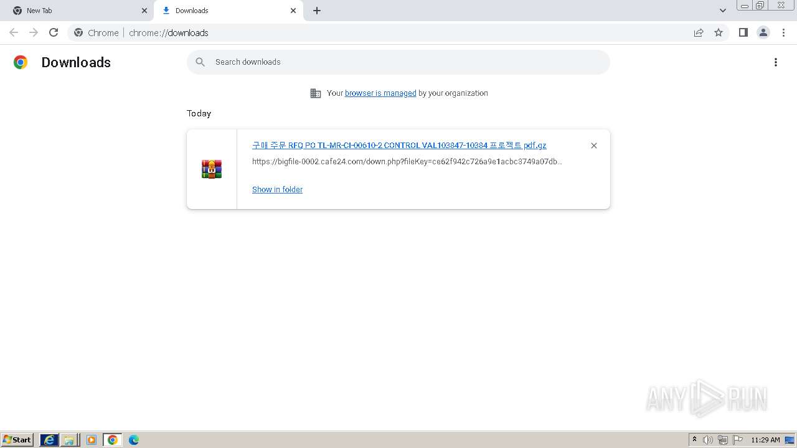Click the Chrome logo beside Downloads heading

(21, 62)
